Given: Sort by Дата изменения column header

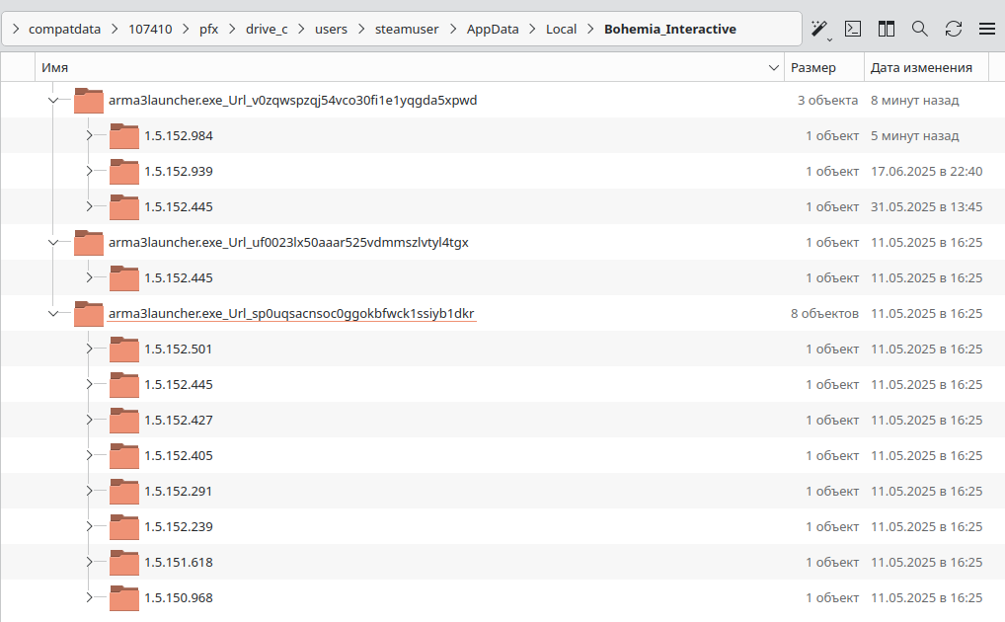Looking at the screenshot, I should click(926, 67).
